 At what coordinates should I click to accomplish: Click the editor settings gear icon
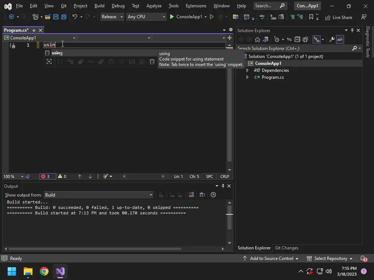231,30
